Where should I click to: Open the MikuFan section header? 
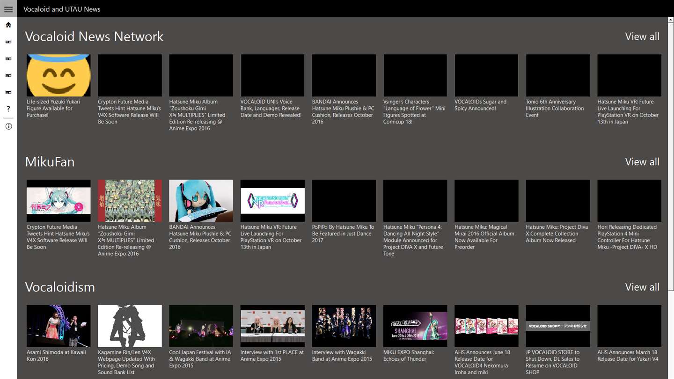50,162
